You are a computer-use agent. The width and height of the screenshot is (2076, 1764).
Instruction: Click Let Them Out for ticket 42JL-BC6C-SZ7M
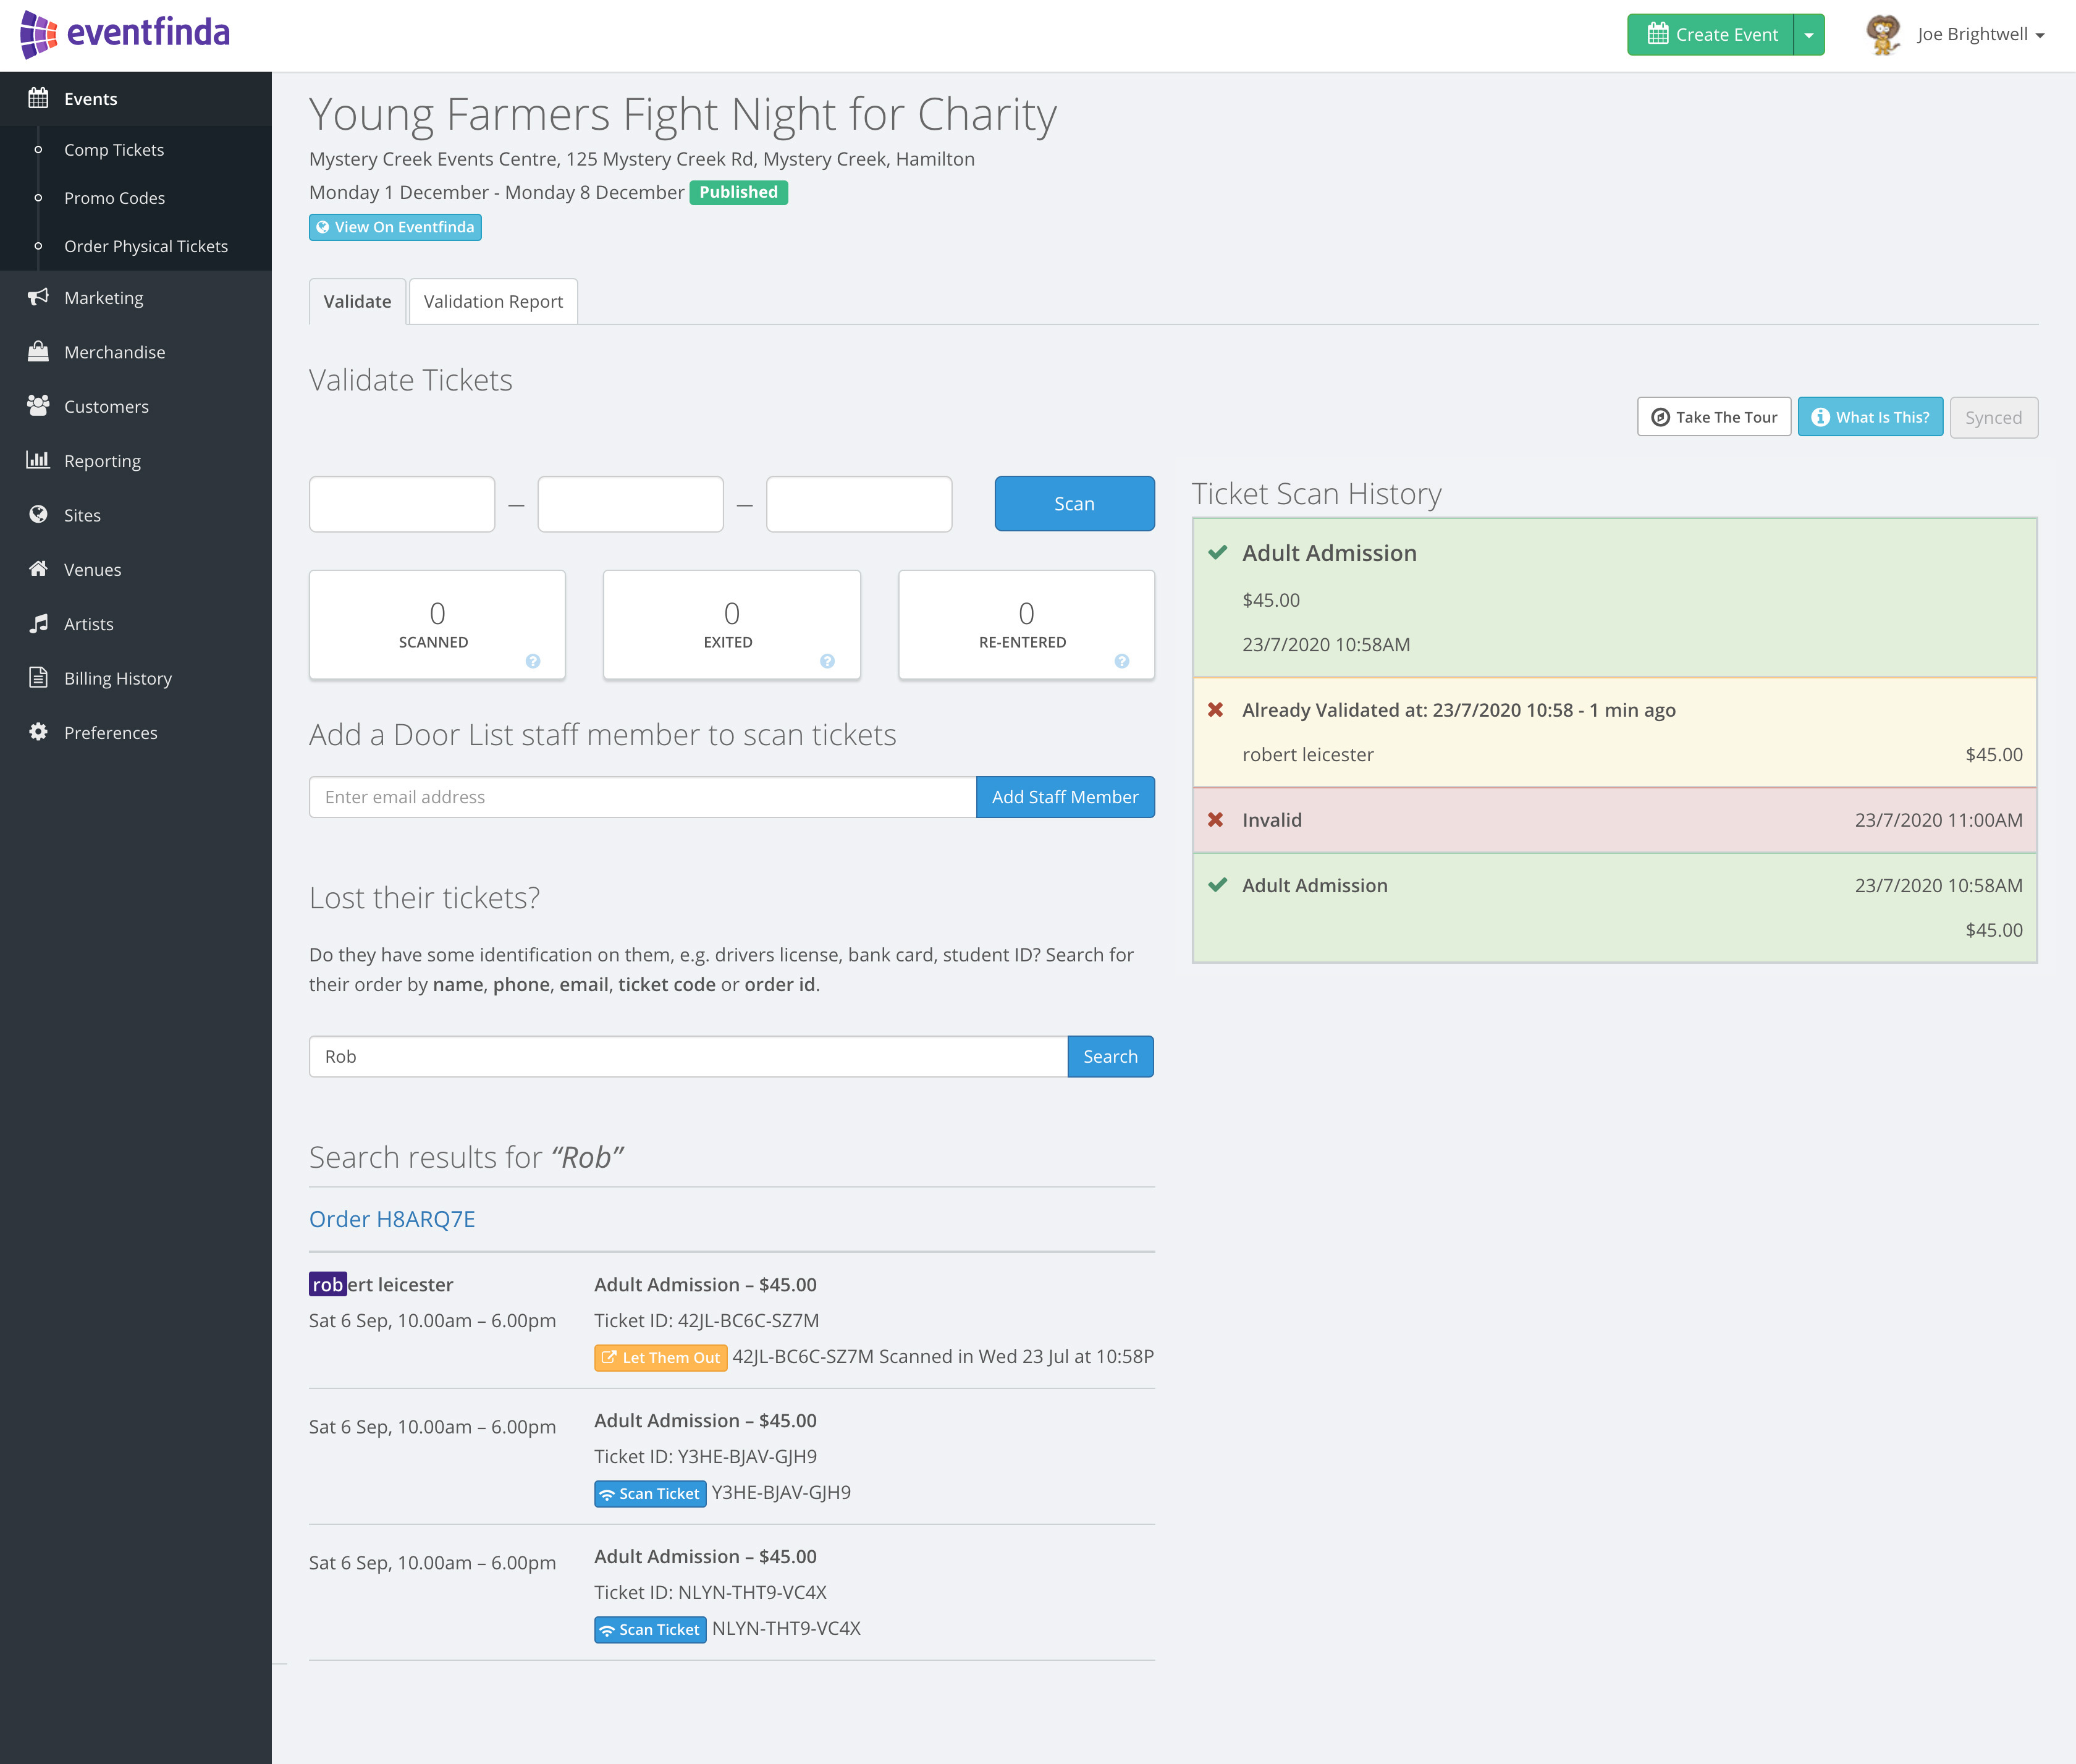coord(660,1357)
